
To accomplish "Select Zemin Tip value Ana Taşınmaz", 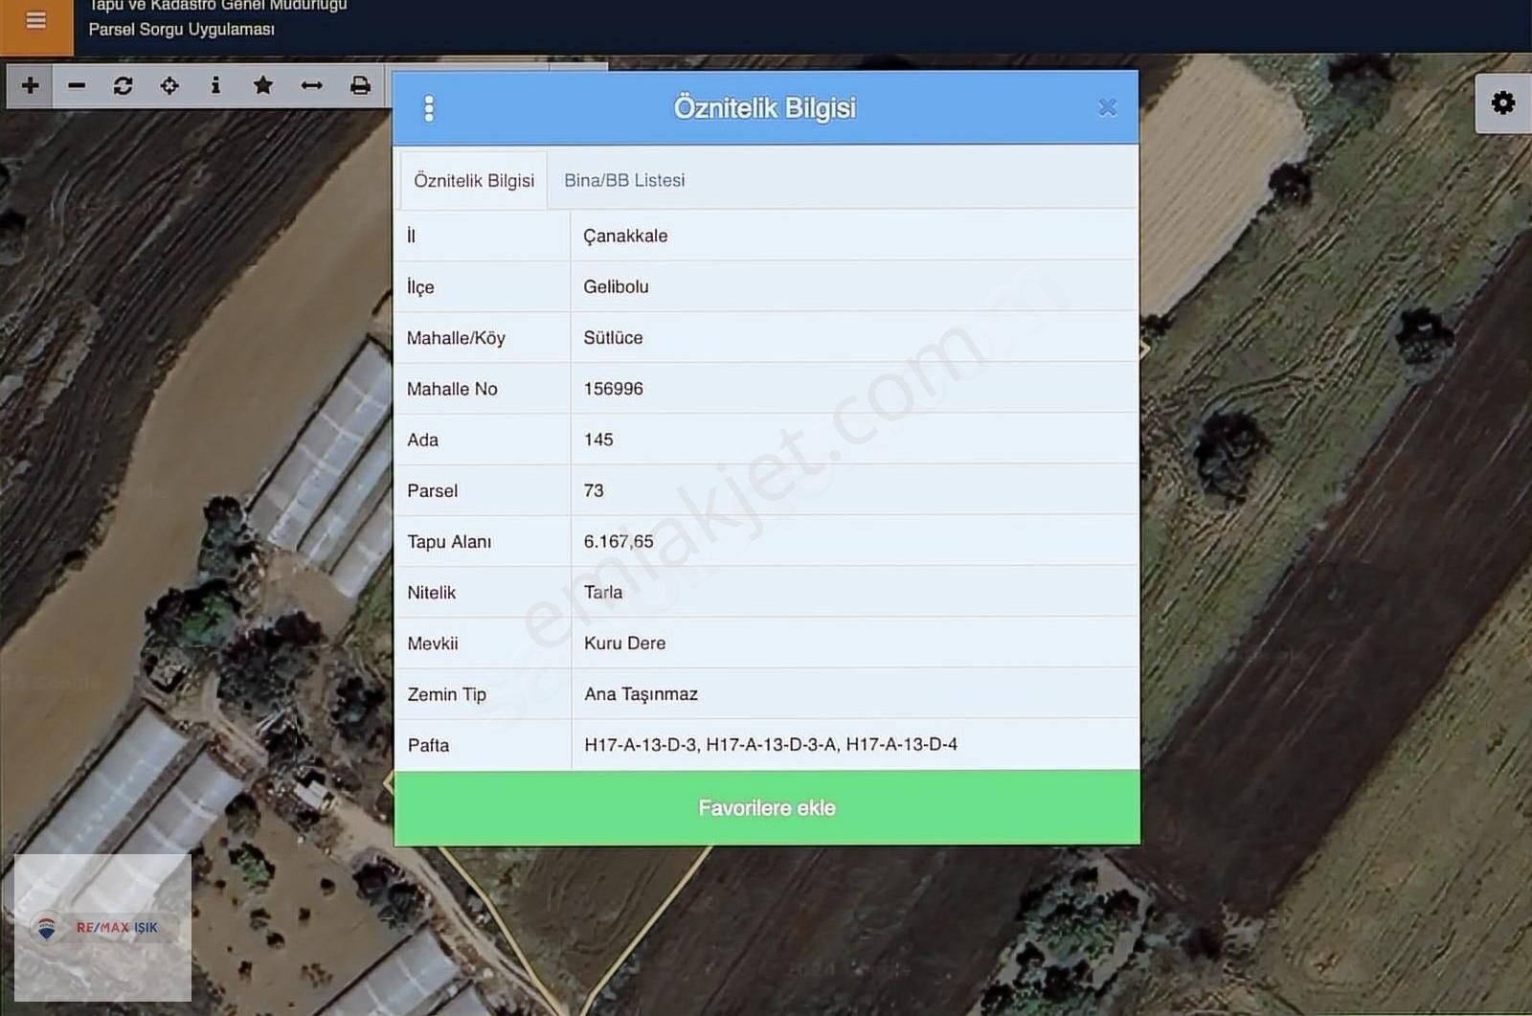I will coord(641,694).
